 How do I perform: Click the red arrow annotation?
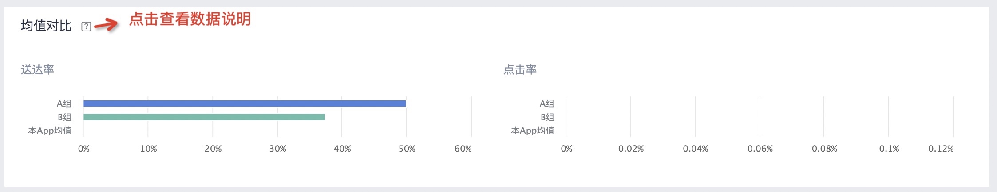(106, 25)
